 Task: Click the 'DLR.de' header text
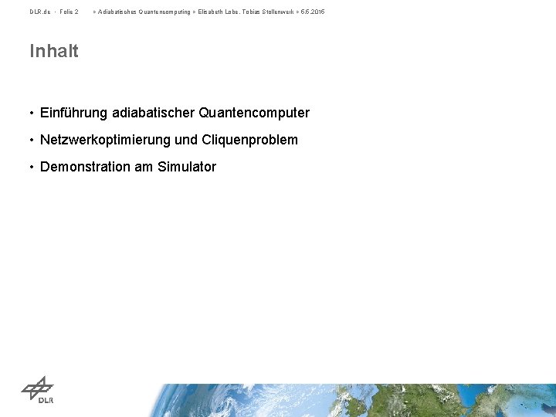coord(40,12)
